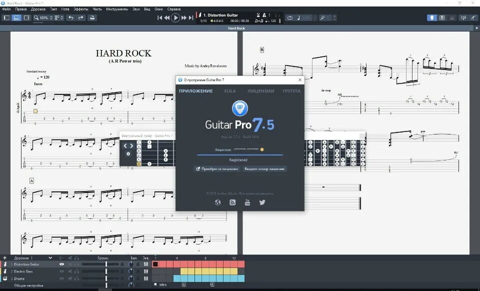Screen dimensions: 480x291
Task: Solo the Drums track with headphones
Action: [76, 278]
